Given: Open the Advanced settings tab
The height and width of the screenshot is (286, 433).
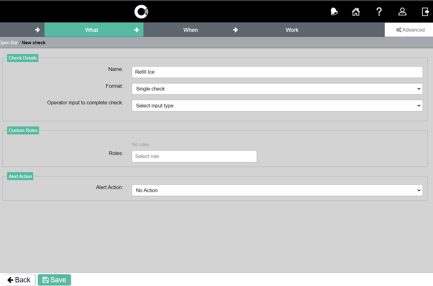Looking at the screenshot, I should (410, 30).
